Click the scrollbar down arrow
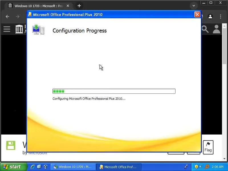This screenshot has width=228, height=171. point(224,158)
